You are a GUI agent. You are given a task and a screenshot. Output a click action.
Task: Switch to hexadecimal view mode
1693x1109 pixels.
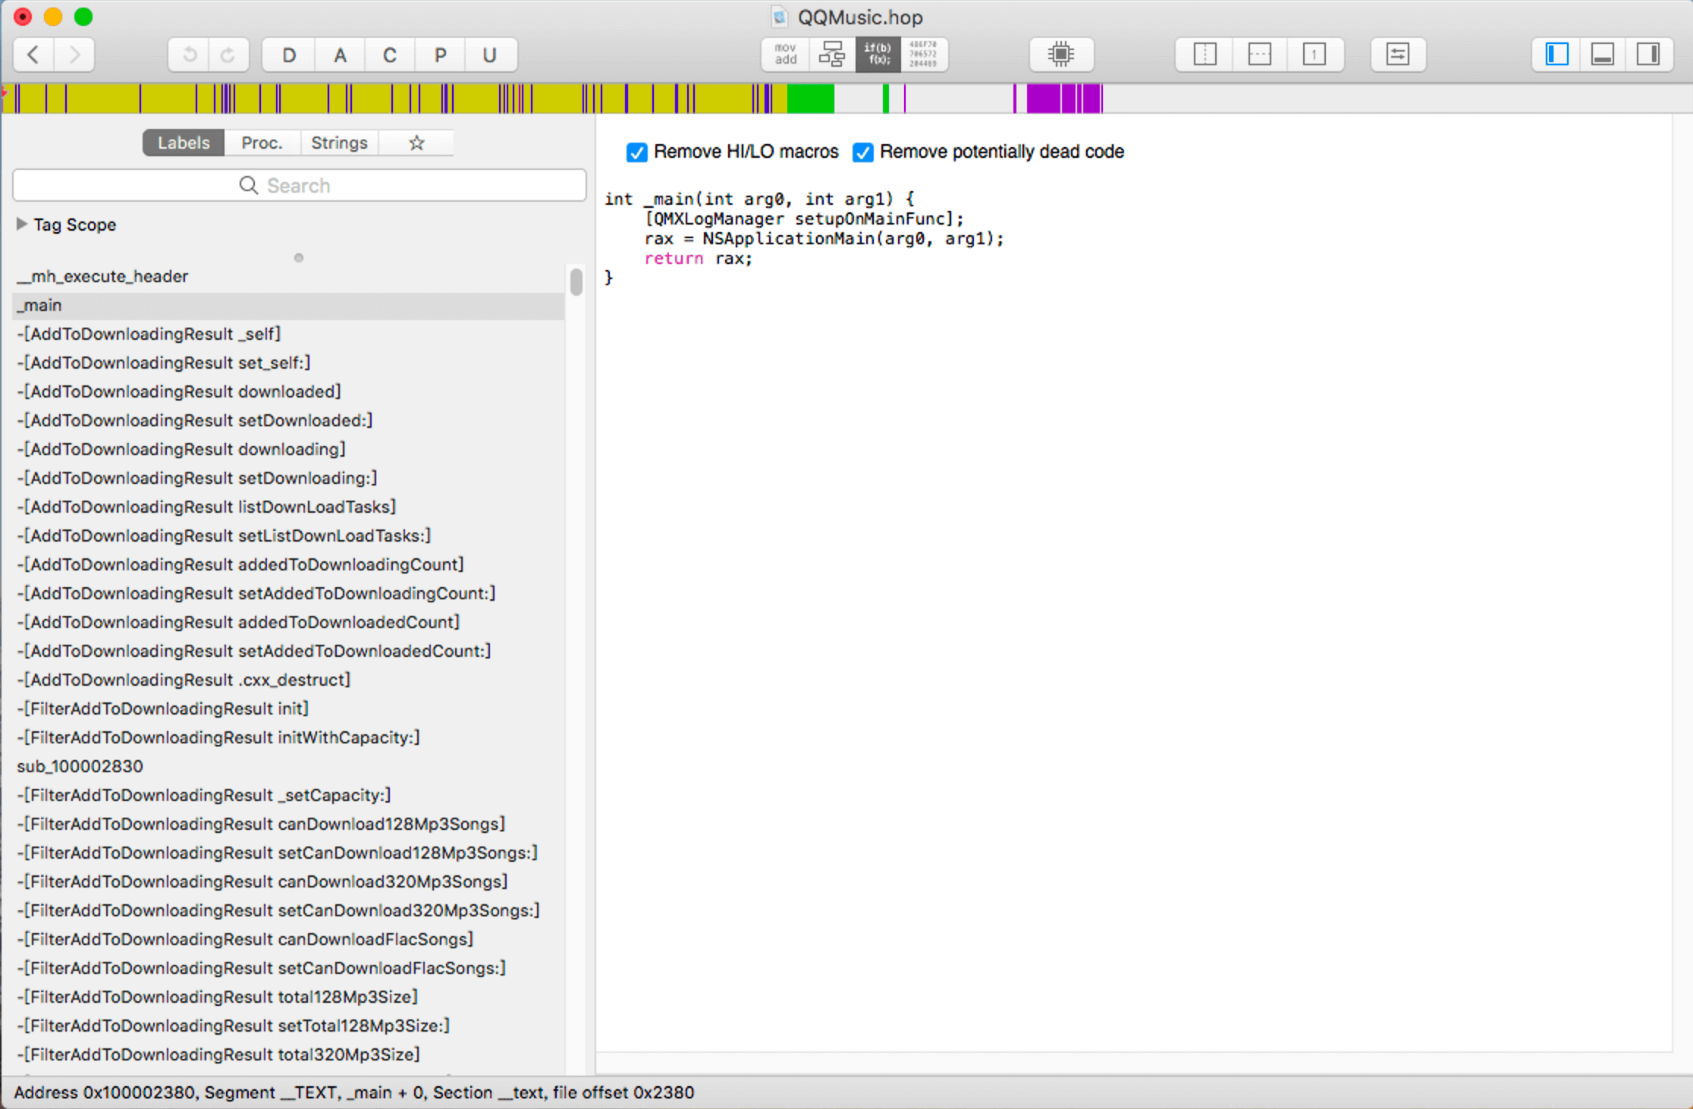coord(924,55)
